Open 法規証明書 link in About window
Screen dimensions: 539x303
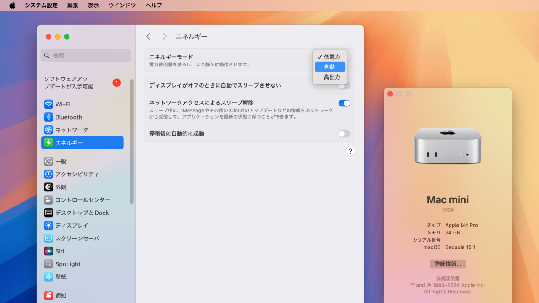448,279
